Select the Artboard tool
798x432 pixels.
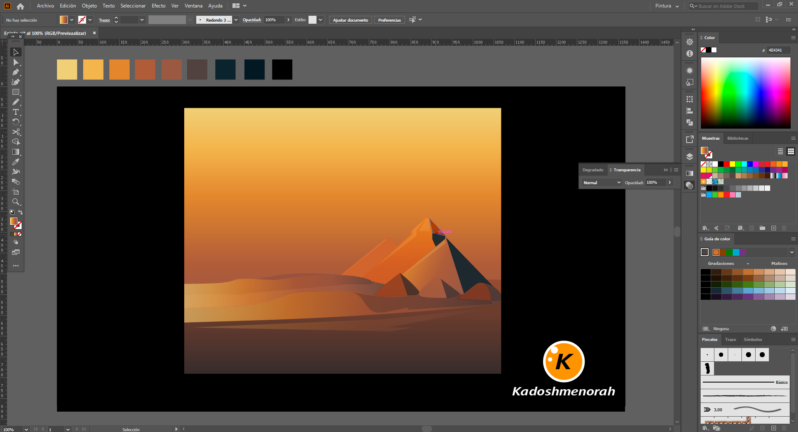[16, 192]
